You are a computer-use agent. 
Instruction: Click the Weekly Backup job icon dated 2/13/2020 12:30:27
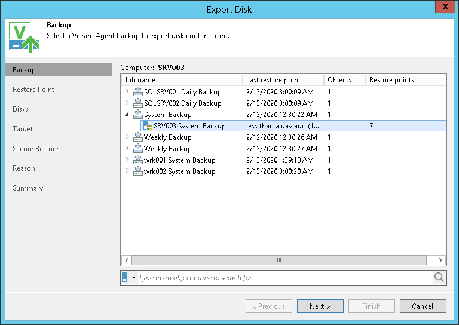pos(138,149)
